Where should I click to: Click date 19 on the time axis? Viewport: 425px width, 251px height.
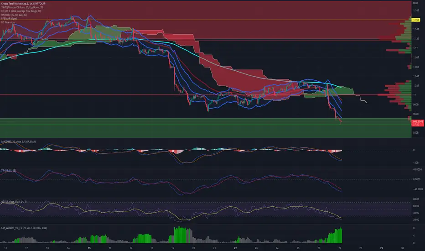[173, 248]
